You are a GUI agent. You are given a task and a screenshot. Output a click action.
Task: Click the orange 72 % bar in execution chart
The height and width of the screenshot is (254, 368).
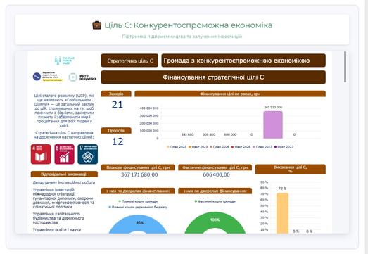click(282, 213)
